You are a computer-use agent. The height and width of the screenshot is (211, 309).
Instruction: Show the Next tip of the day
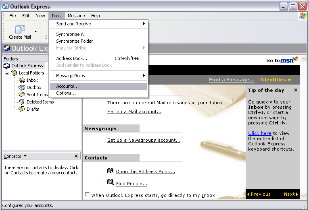(x=291, y=194)
